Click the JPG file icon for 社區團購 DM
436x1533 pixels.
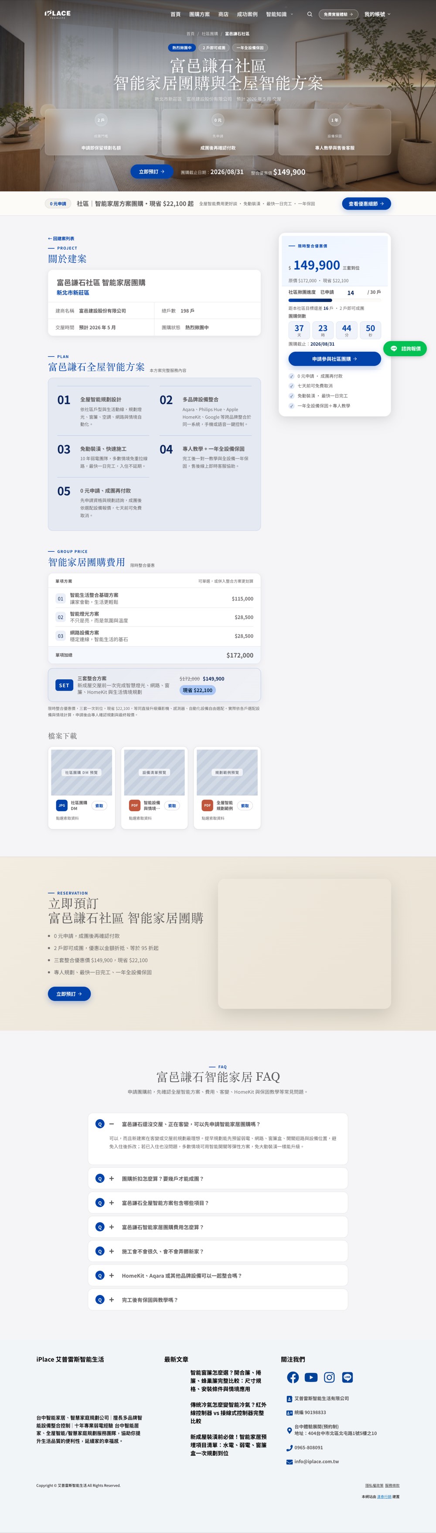(x=62, y=805)
